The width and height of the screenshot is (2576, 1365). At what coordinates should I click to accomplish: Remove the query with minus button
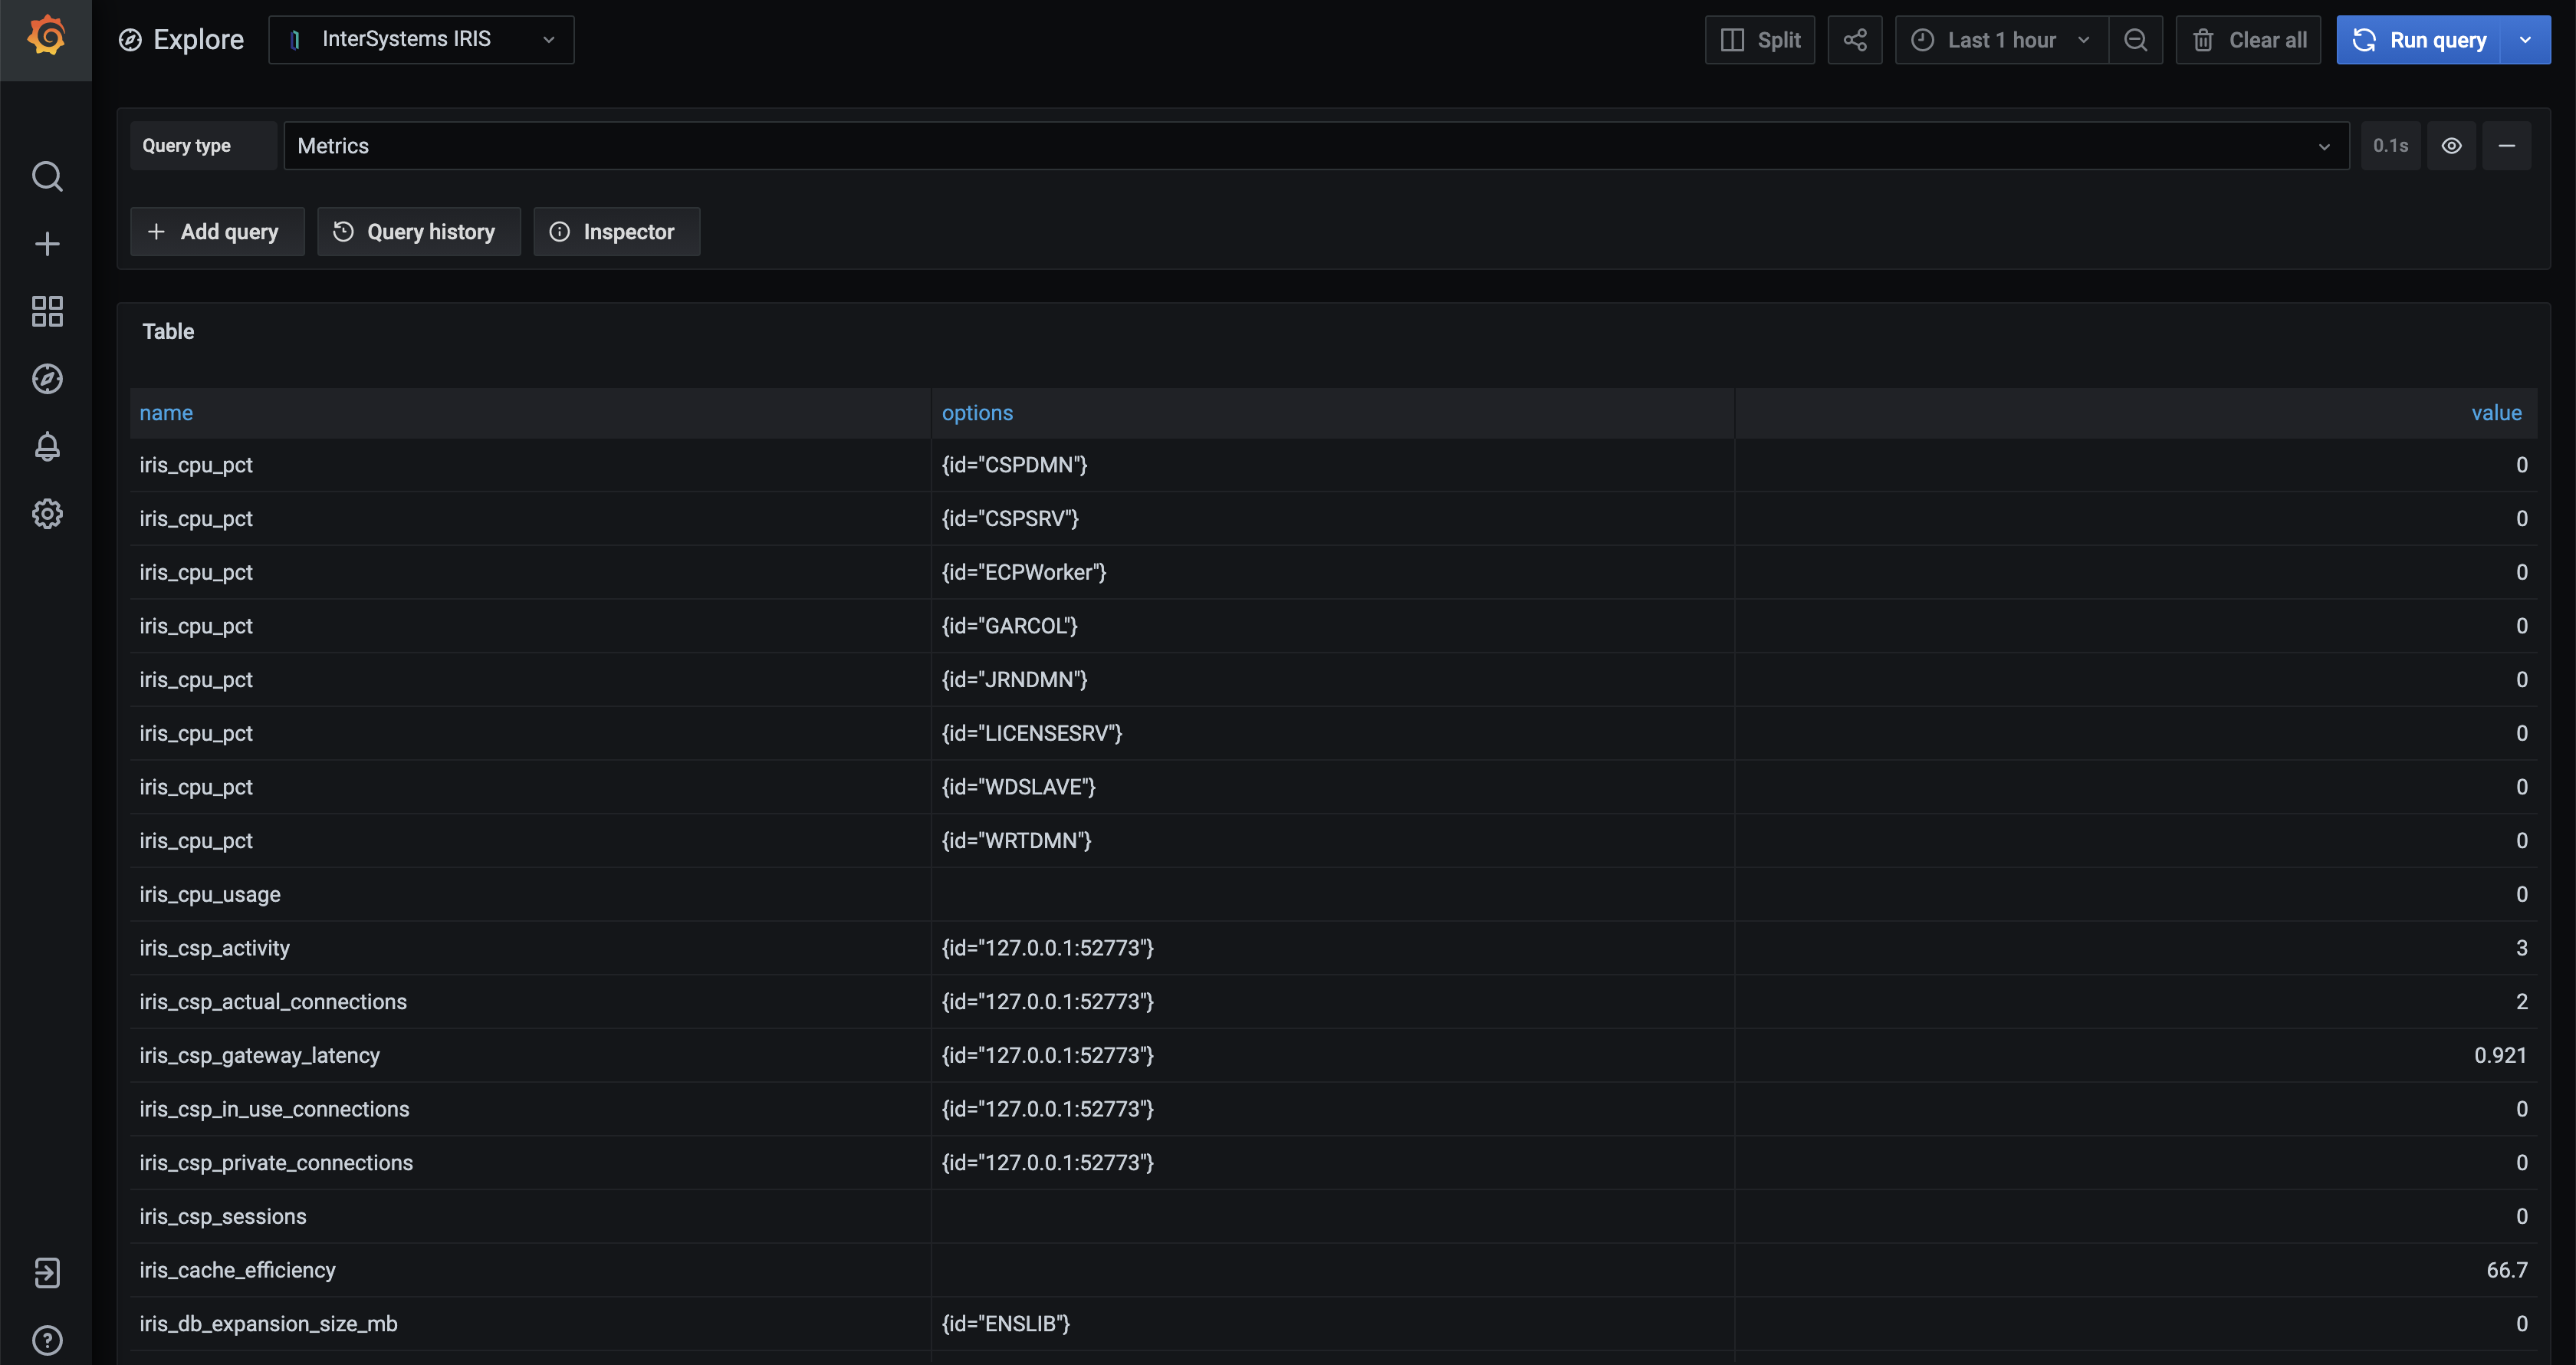coord(2506,146)
